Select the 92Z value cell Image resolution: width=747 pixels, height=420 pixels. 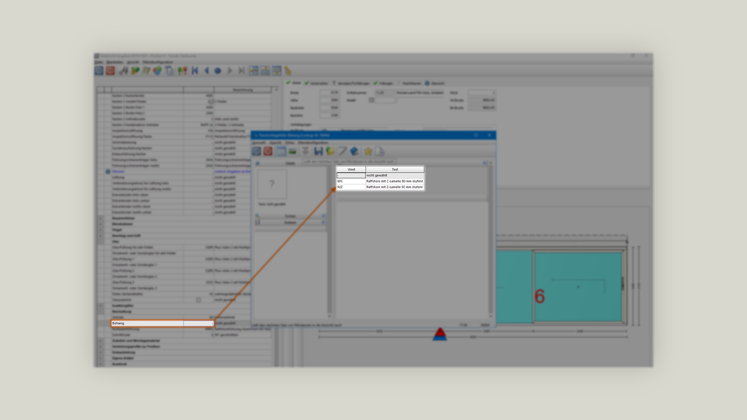click(351, 187)
